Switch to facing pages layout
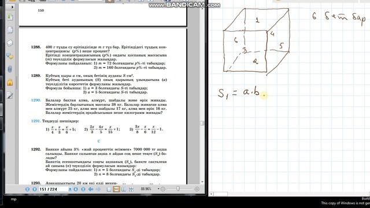370x208 pixels. pos(124,189)
